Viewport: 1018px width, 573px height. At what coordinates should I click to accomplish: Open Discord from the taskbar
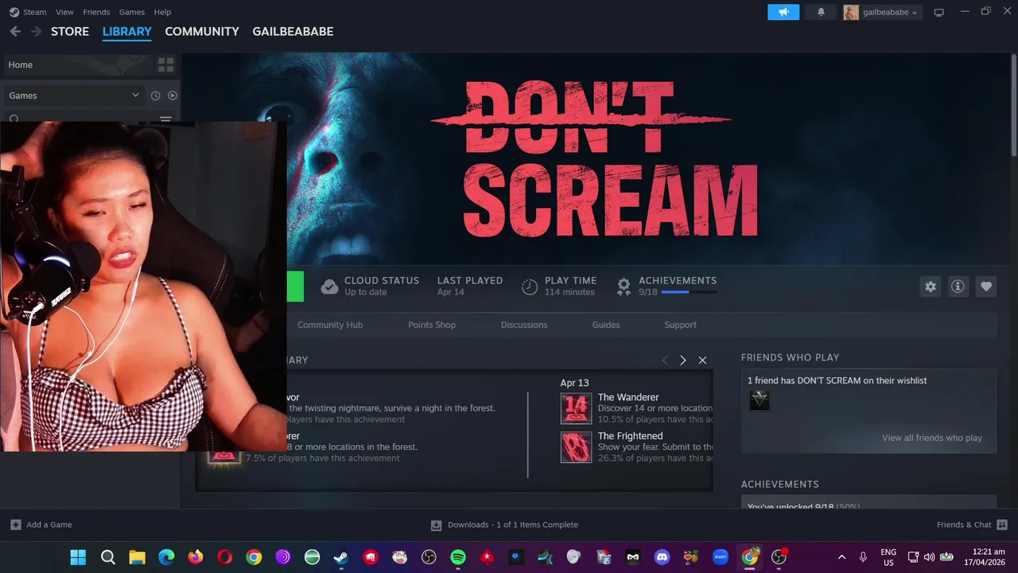click(662, 557)
